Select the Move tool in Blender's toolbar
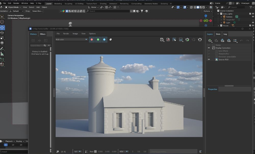This screenshot has height=154, width=255. click(2, 27)
